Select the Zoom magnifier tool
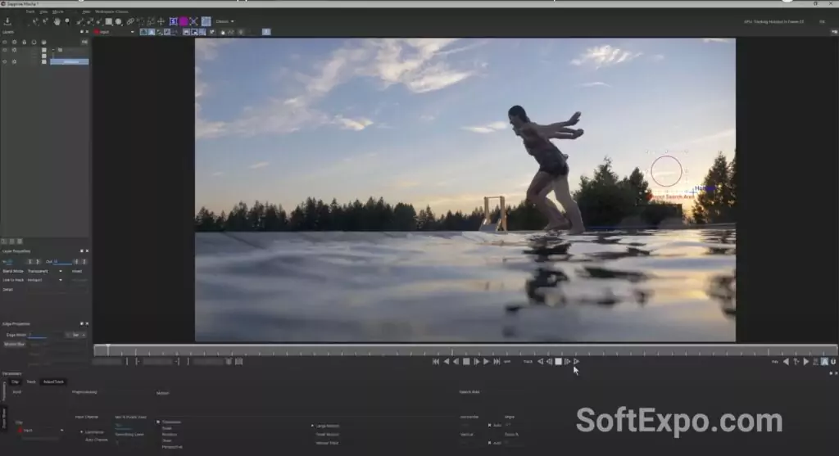This screenshot has width=839, height=456. point(67,21)
